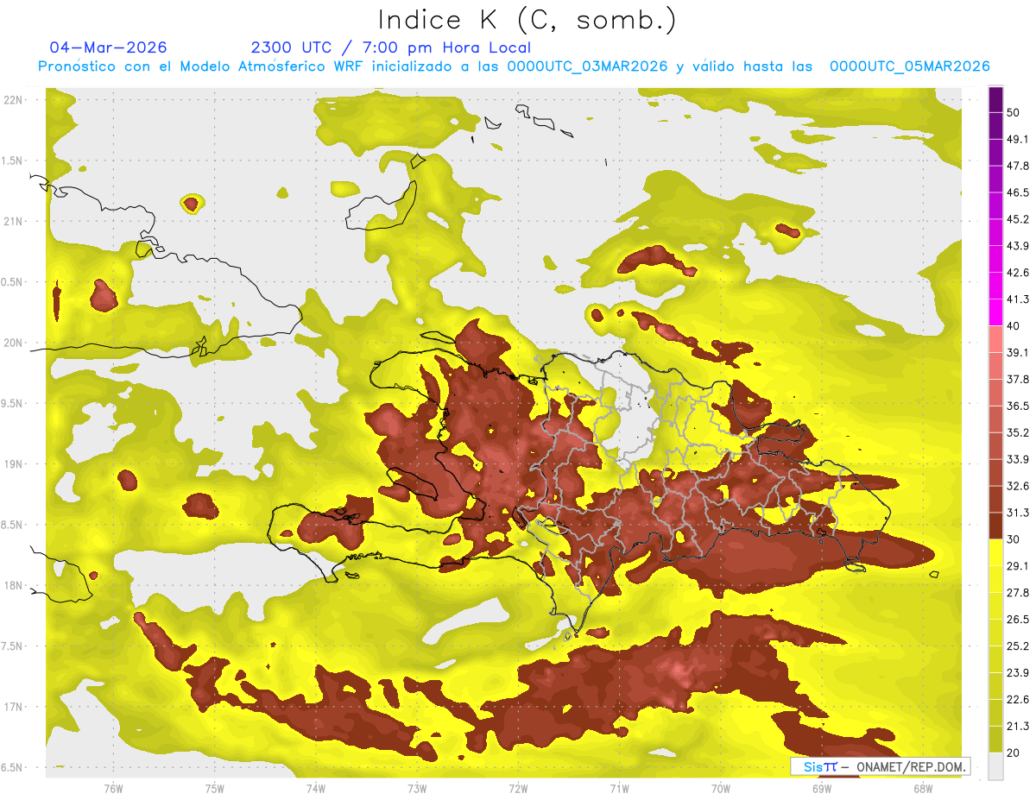Click the "73W" longitude axis label
Viewport: 1036px width, 800px height.
point(417,788)
